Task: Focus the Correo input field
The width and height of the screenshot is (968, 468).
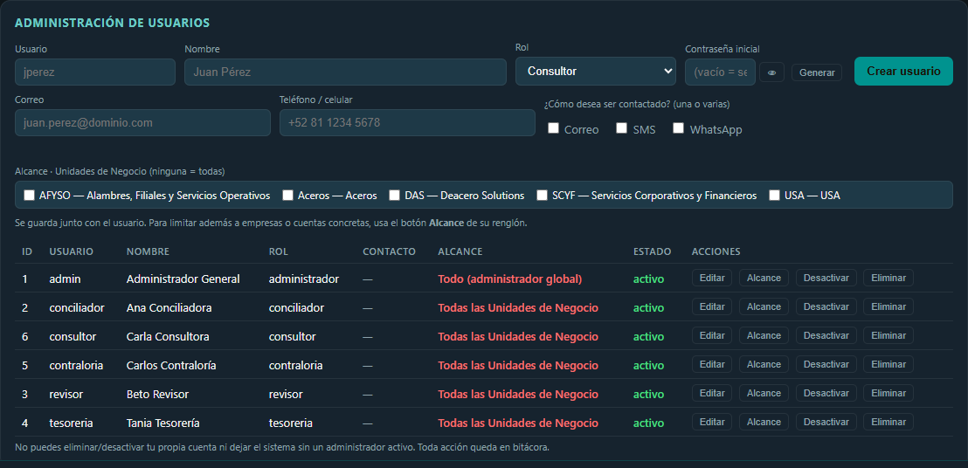Action: (142, 123)
